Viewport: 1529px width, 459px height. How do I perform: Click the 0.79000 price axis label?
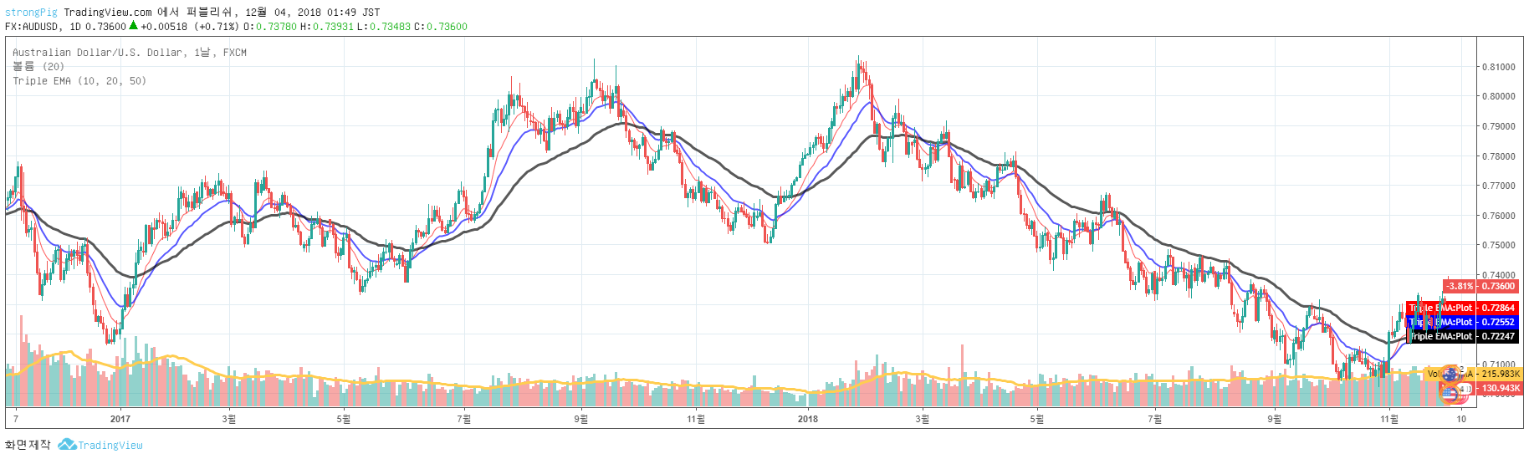tap(1498, 126)
